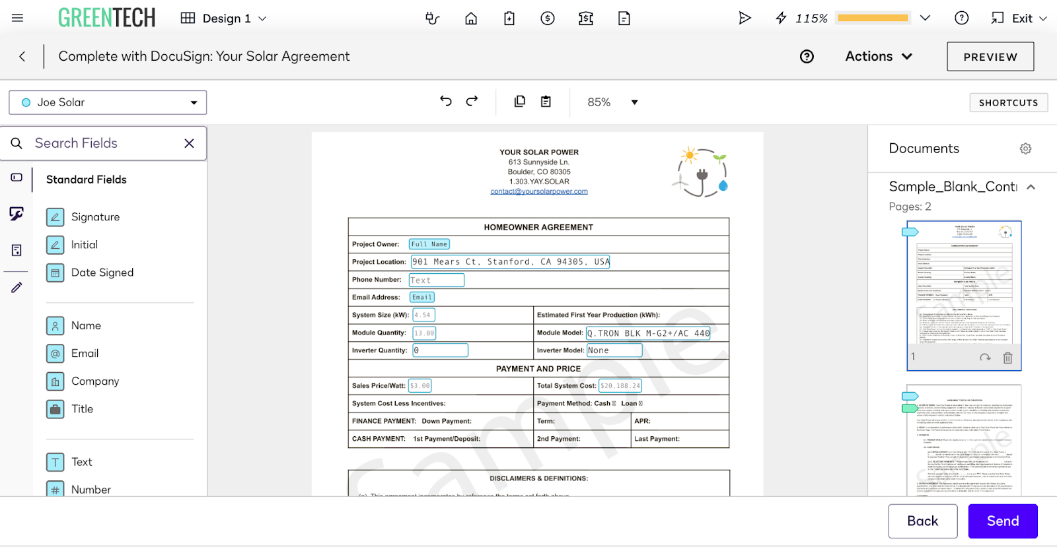This screenshot has width=1057, height=551.
Task: Check the Loan payment method box
Action: pos(640,404)
